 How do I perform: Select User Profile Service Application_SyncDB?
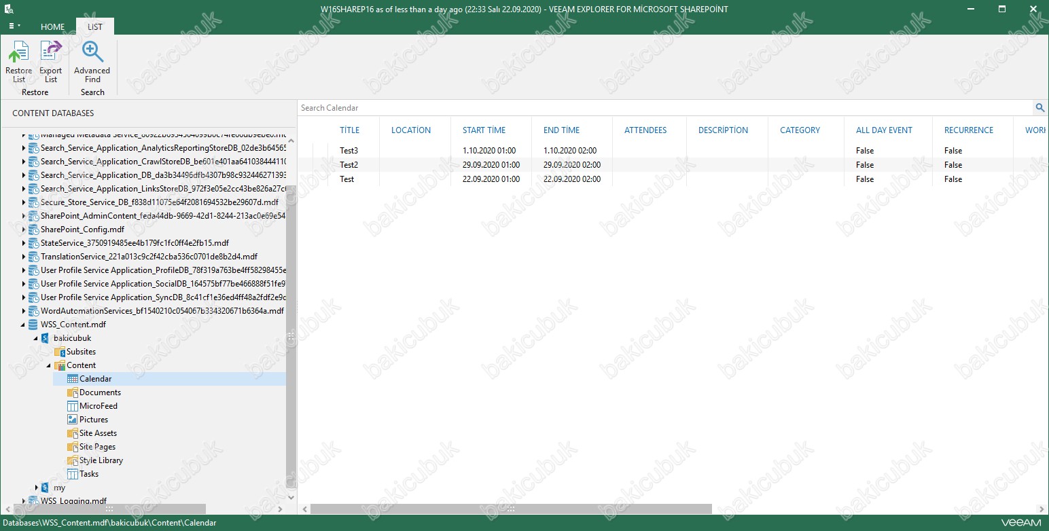click(163, 297)
